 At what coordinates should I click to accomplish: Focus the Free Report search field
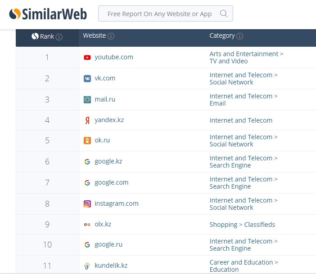click(160, 14)
